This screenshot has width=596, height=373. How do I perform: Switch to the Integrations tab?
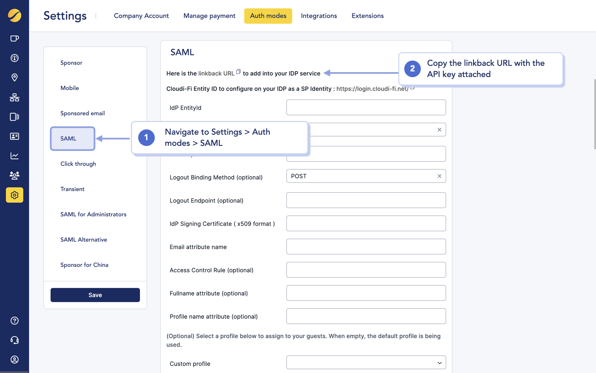click(319, 16)
